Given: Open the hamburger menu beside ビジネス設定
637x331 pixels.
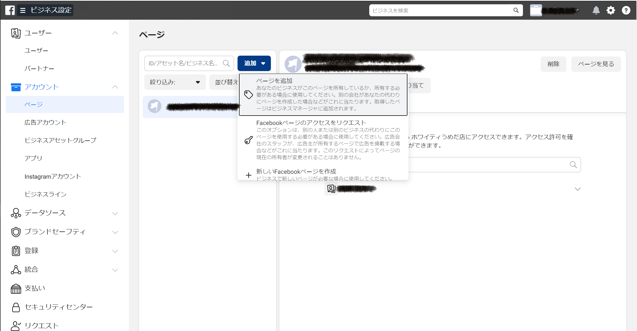Looking at the screenshot, I should point(23,10).
